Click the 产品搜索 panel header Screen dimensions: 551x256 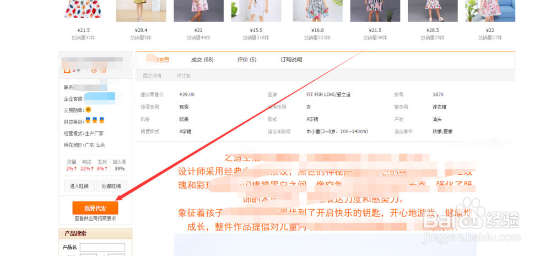(95, 233)
